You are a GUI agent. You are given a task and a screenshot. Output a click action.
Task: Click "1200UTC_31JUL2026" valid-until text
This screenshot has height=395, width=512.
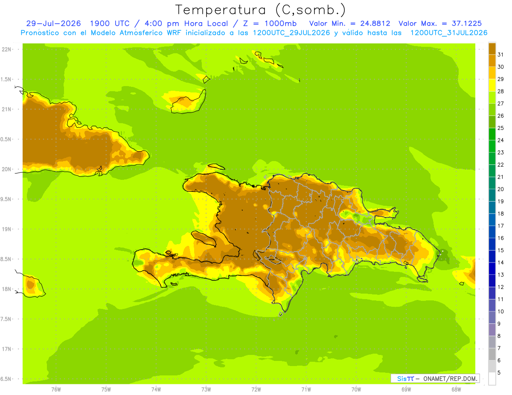pos(449,33)
